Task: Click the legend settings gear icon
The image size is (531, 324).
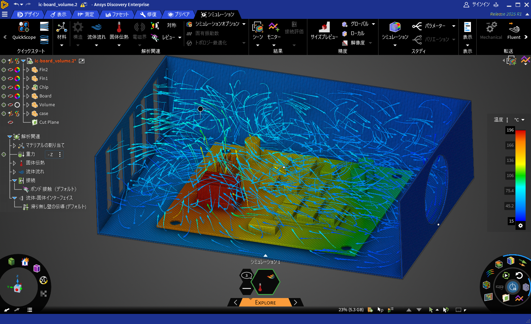Action: click(x=521, y=226)
